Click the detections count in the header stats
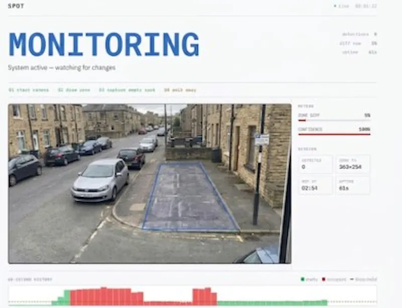The width and height of the screenshot is (402, 308). [375, 34]
